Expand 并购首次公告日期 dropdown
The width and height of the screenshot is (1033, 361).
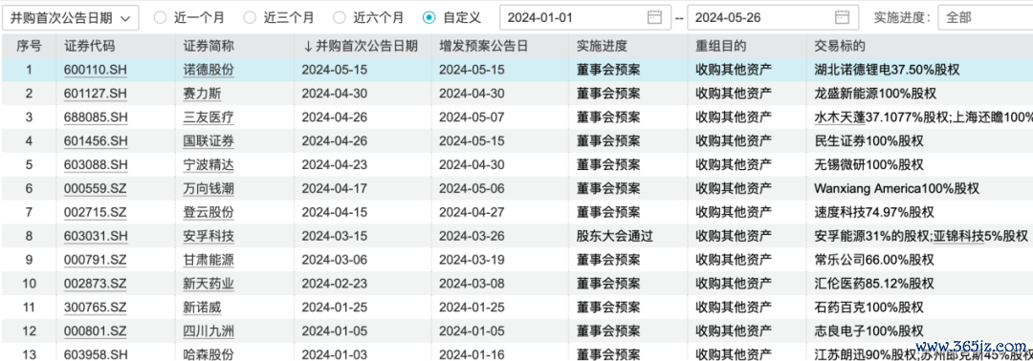71,18
